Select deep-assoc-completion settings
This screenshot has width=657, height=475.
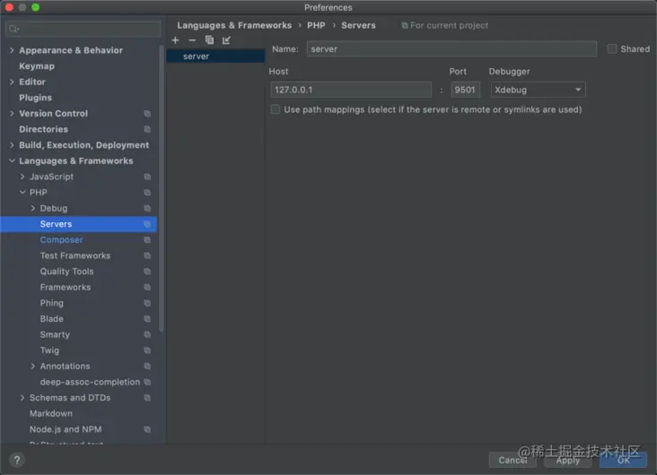pos(90,382)
